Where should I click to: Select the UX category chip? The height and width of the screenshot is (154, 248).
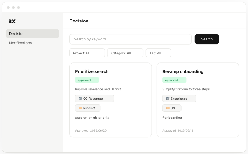[x=172, y=108]
